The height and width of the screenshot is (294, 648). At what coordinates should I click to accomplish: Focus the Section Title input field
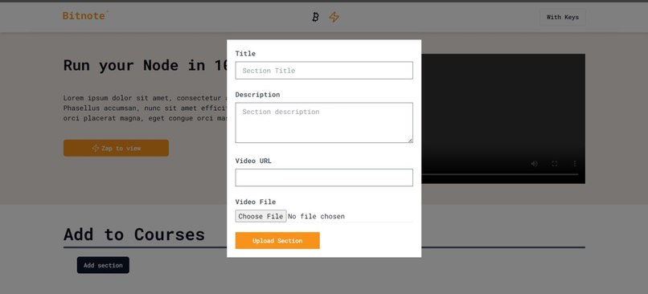pos(324,70)
